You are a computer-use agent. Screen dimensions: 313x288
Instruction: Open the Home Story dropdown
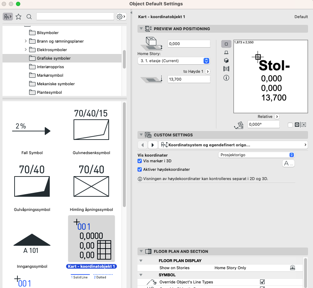coord(173,61)
